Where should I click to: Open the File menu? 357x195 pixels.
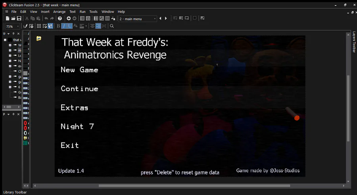14,12
